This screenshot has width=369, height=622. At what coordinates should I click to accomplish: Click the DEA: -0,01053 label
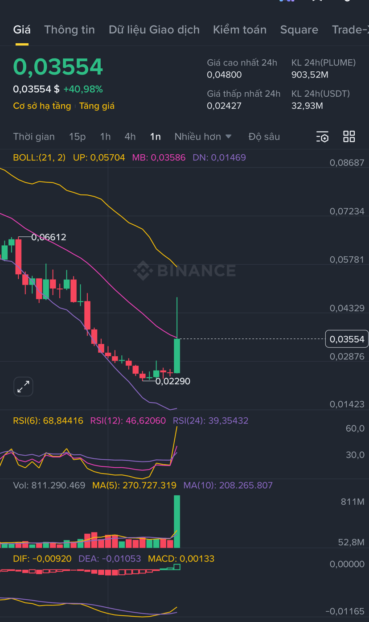(110, 559)
